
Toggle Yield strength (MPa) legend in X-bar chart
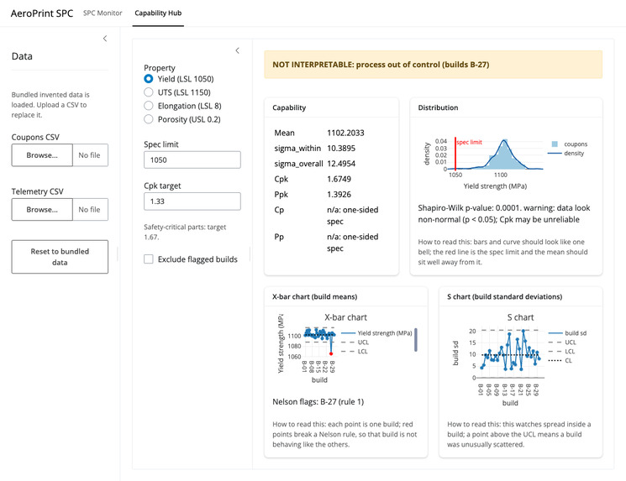point(377,333)
